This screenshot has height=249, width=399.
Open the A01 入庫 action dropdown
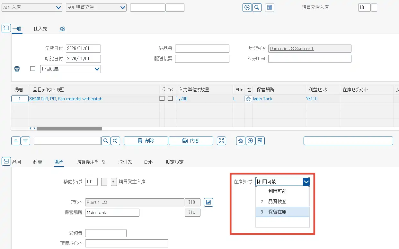(32, 7)
